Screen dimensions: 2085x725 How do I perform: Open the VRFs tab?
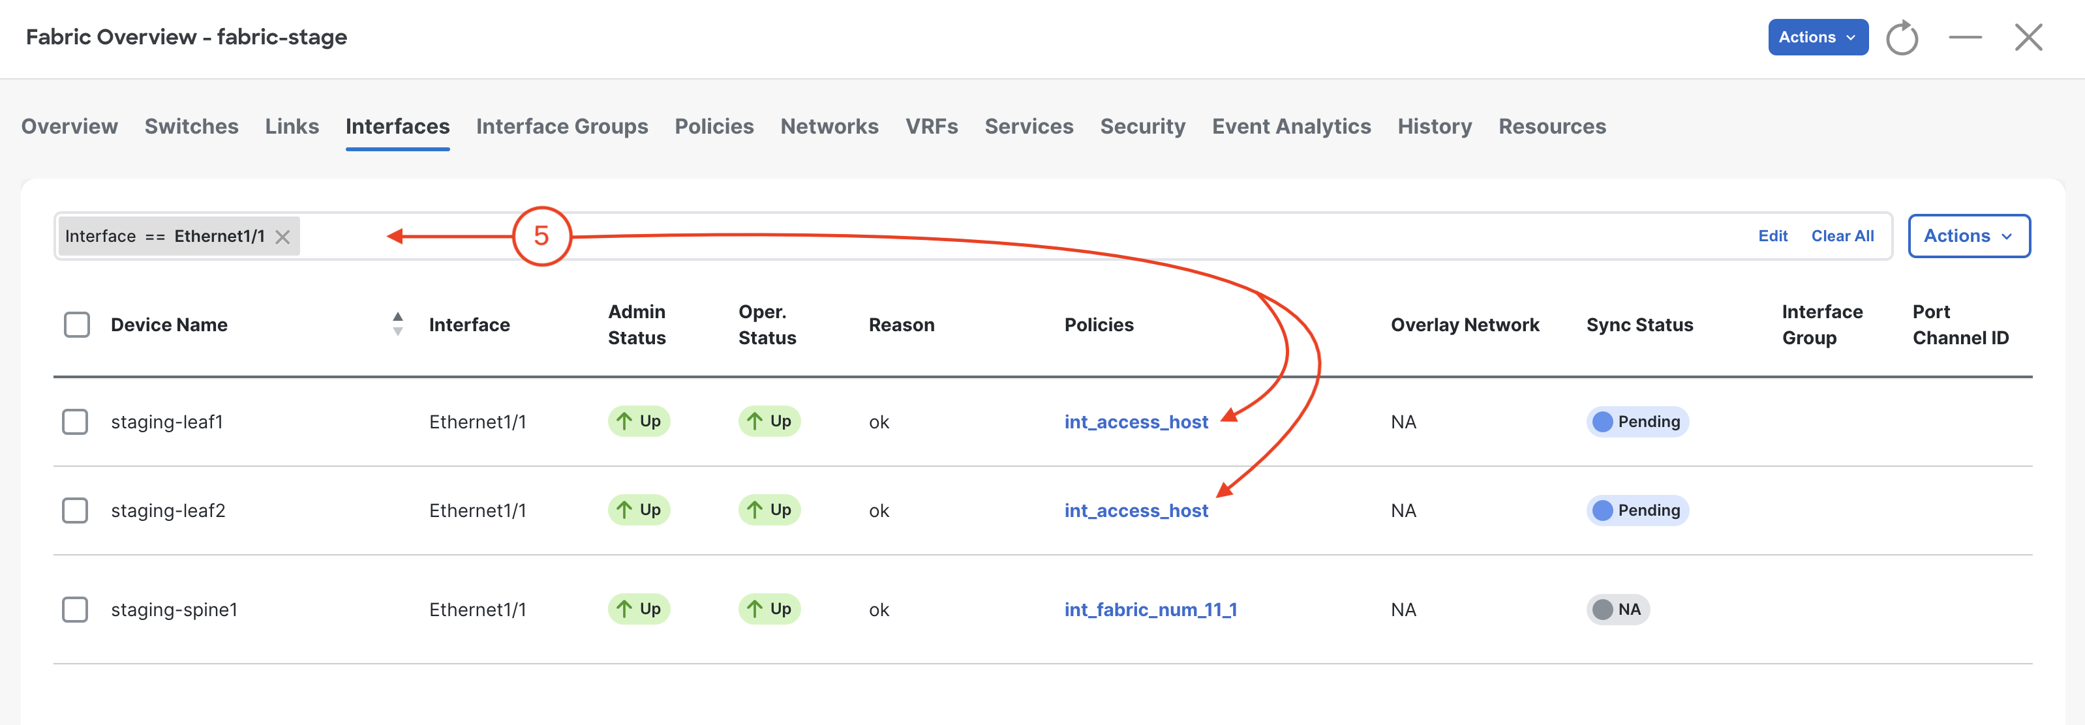(932, 126)
